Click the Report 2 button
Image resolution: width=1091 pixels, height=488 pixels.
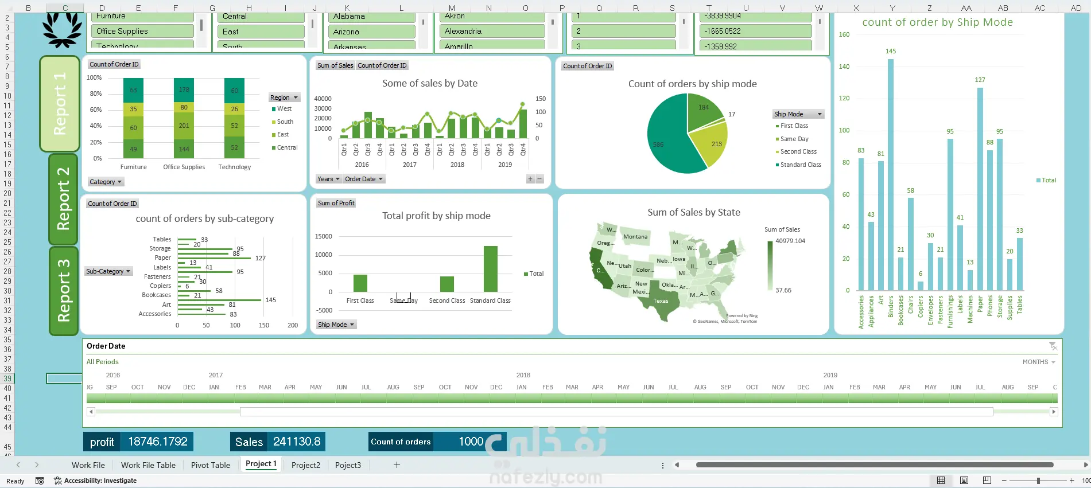63,199
